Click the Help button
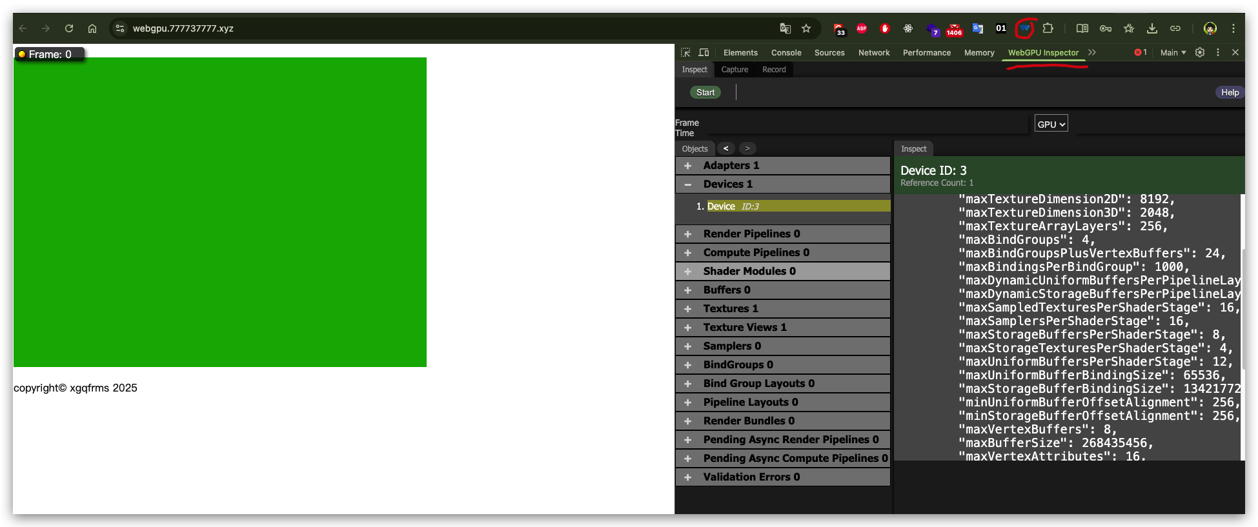 tap(1230, 92)
